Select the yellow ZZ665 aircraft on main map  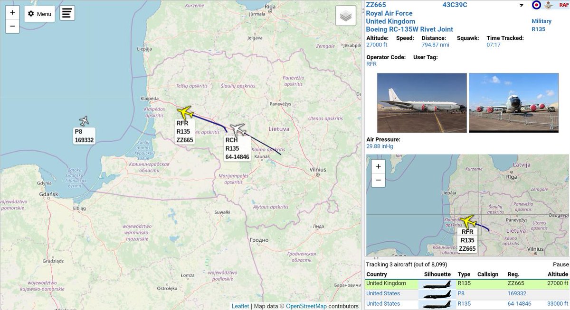tap(185, 112)
